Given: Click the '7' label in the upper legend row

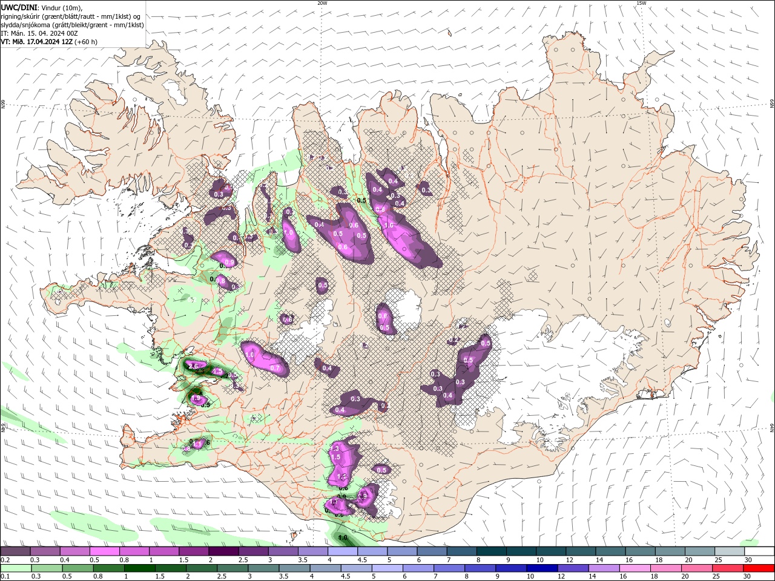Looking at the screenshot, I should [x=448, y=560].
